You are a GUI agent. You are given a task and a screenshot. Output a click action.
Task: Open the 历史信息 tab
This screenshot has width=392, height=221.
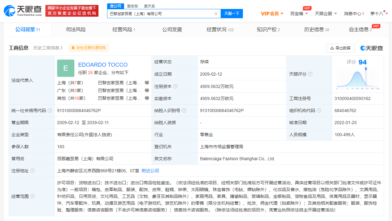click(x=316, y=30)
